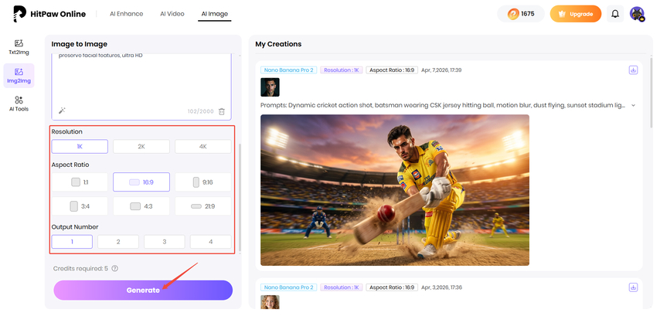660x316 pixels.
Task: Select the Img2Img sidebar tool
Action: pos(19,76)
